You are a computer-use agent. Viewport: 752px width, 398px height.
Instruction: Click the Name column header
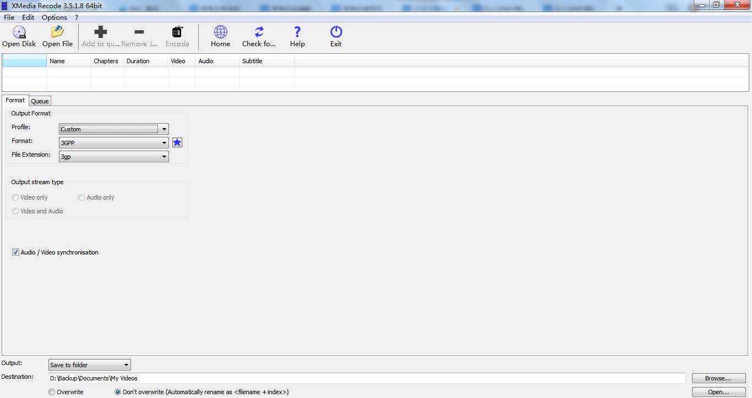pyautogui.click(x=69, y=61)
